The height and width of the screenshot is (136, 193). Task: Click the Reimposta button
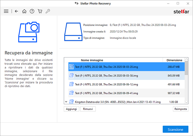tap(180, 109)
